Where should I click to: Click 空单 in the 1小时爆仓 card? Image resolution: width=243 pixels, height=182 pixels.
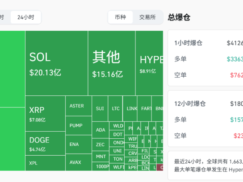(180, 75)
